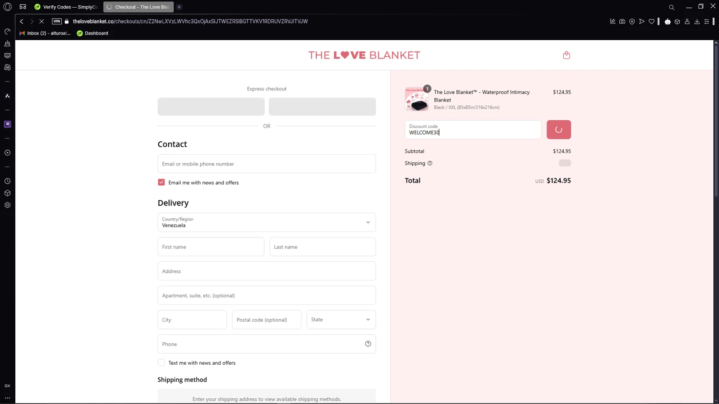
Task: Click the Shipping method heading
Action: (182, 380)
